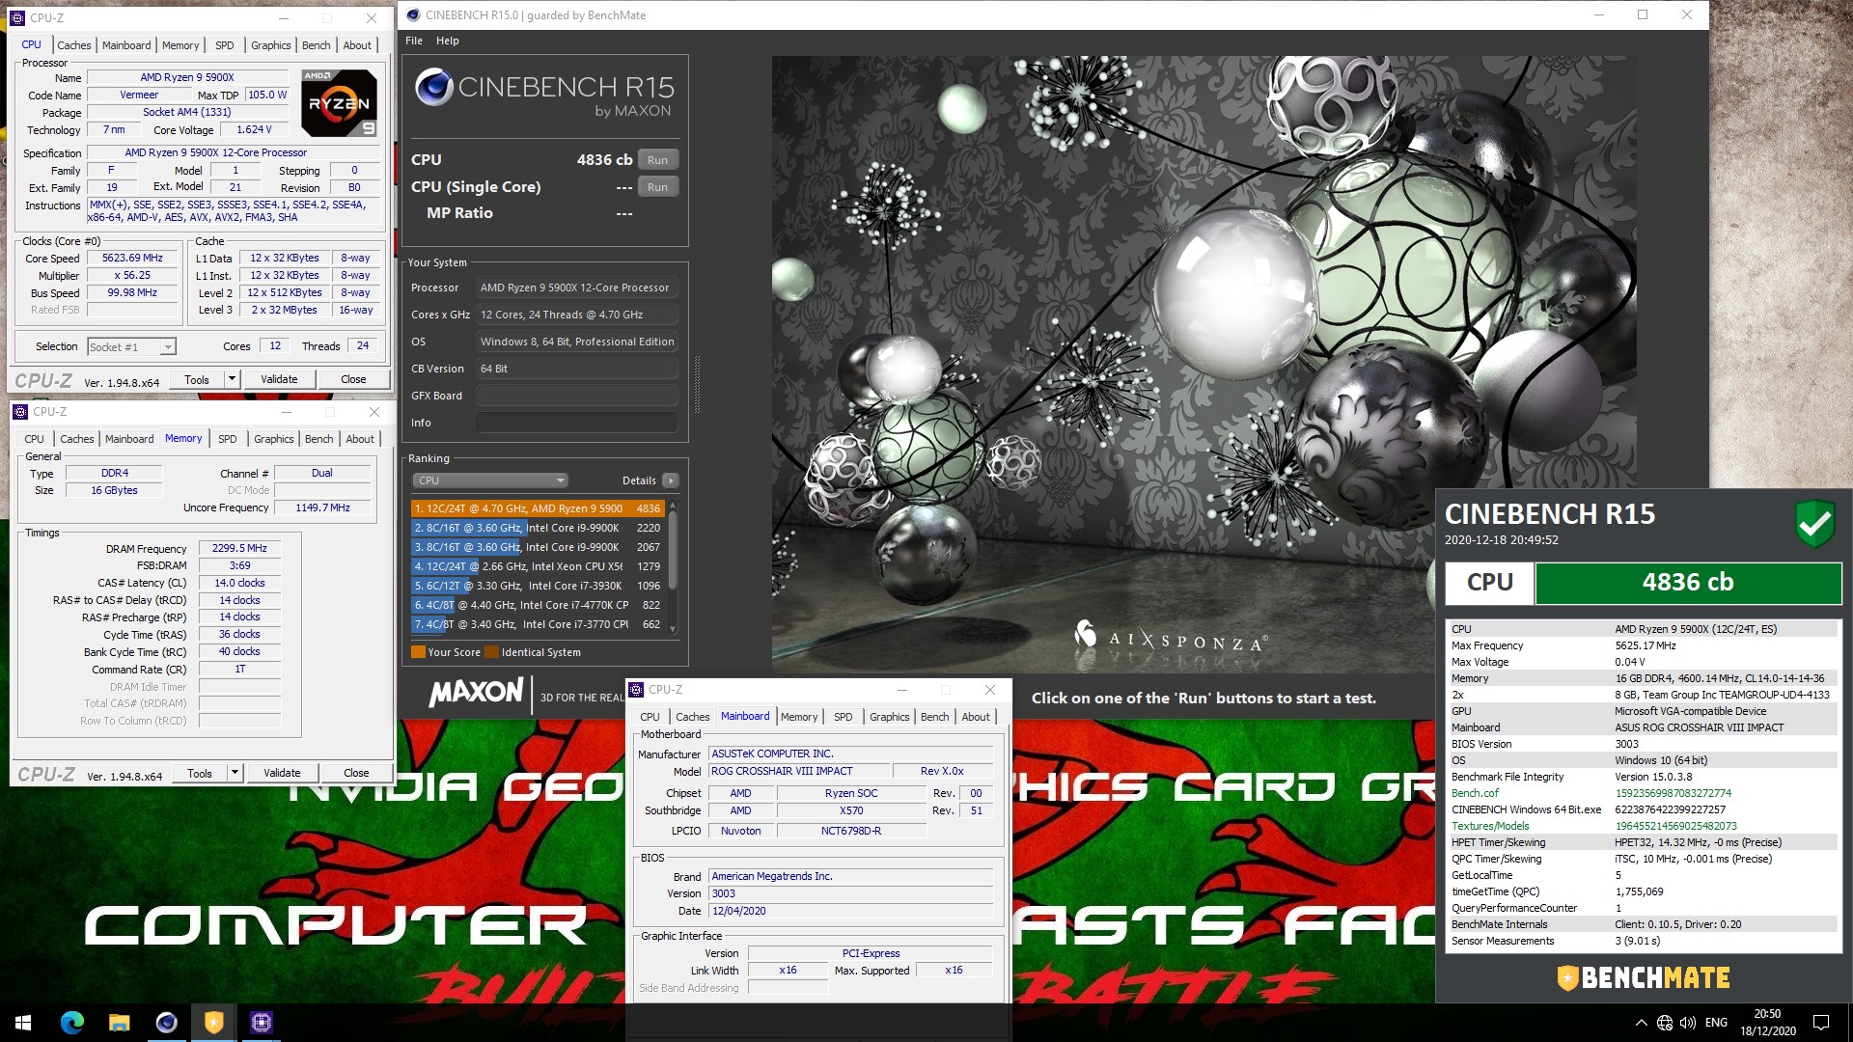Click the Maxon logo in Cinebench

coord(476,692)
